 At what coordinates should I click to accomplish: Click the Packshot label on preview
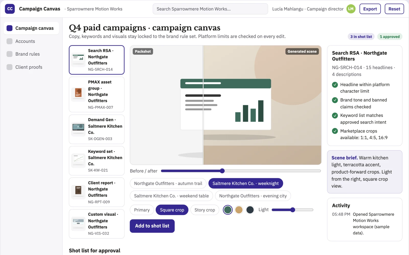(143, 51)
